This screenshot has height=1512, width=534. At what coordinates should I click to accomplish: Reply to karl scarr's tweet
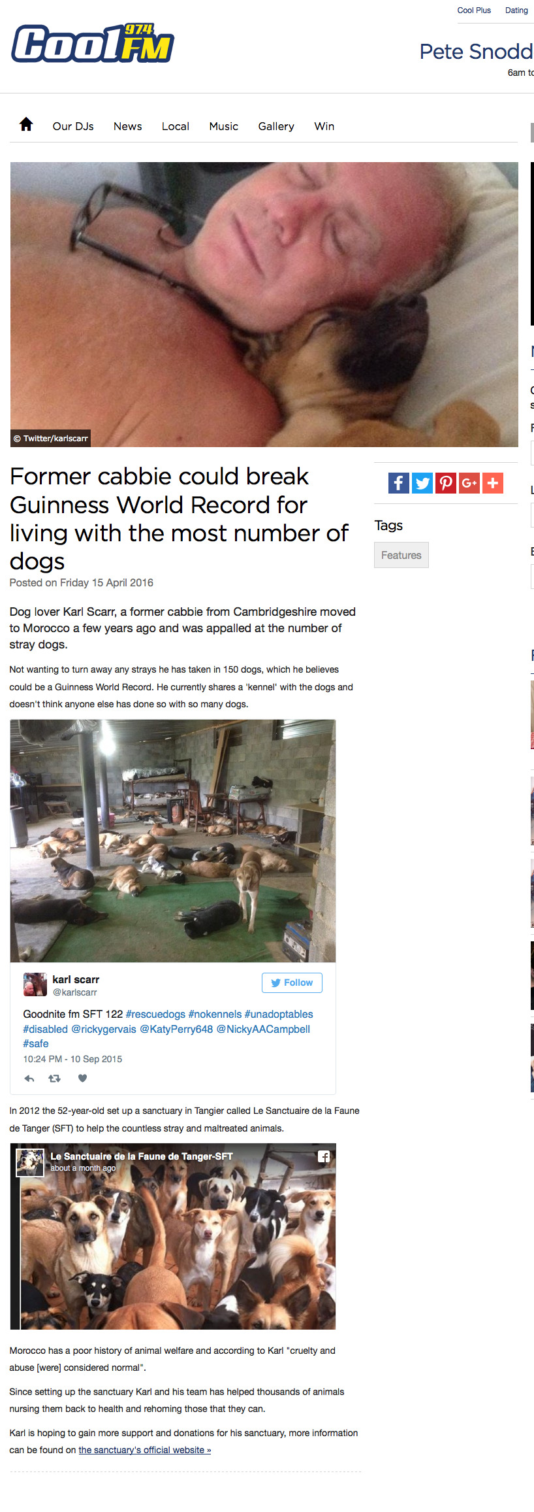point(29,1079)
